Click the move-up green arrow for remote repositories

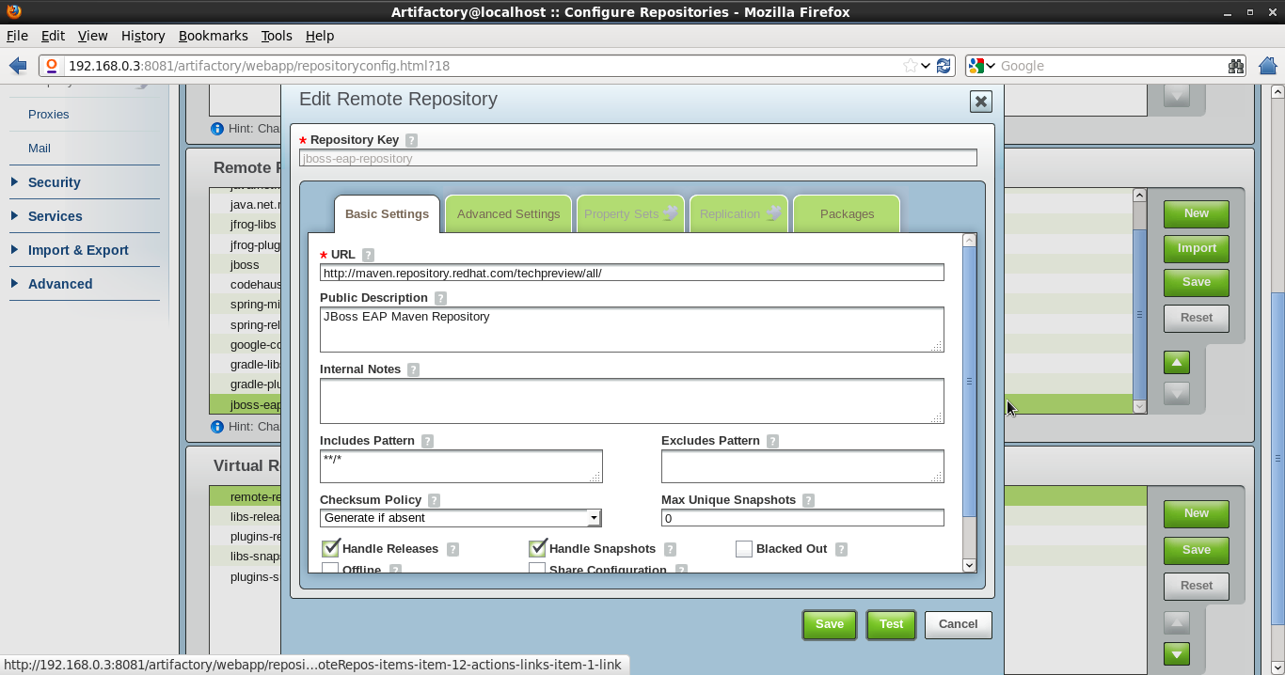(1177, 362)
